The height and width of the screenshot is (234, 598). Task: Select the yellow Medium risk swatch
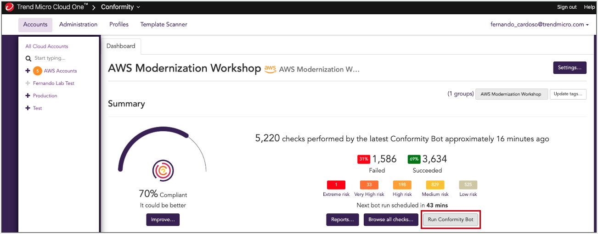tap(435, 185)
